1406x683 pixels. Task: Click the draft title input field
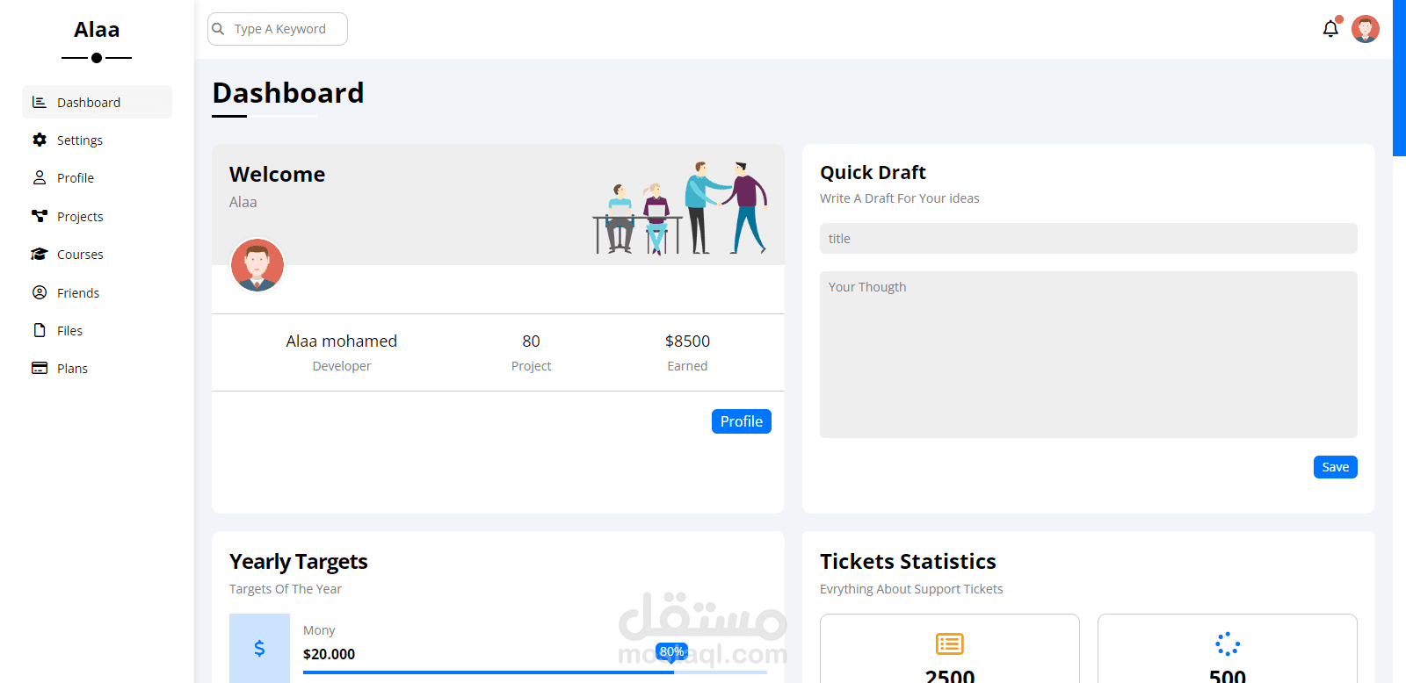click(1089, 239)
